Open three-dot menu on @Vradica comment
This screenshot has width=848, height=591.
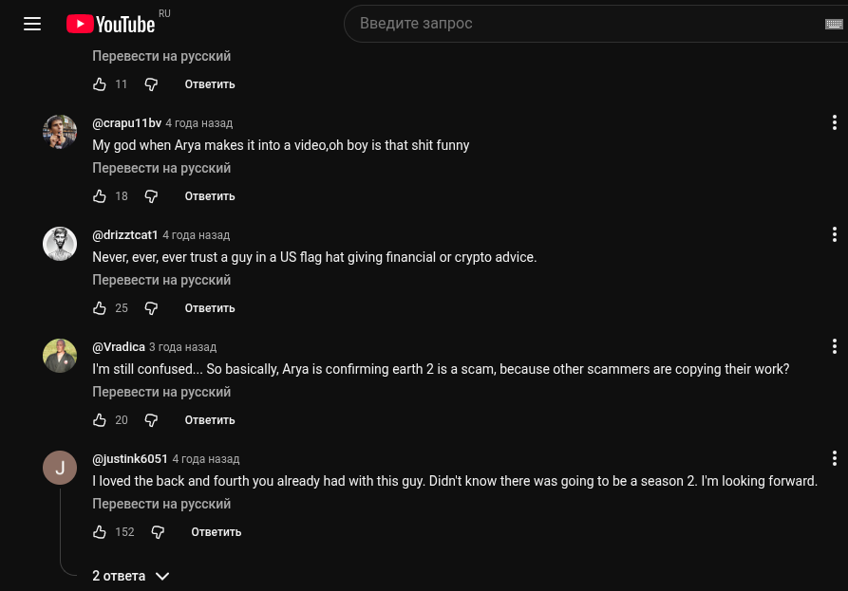coord(835,346)
